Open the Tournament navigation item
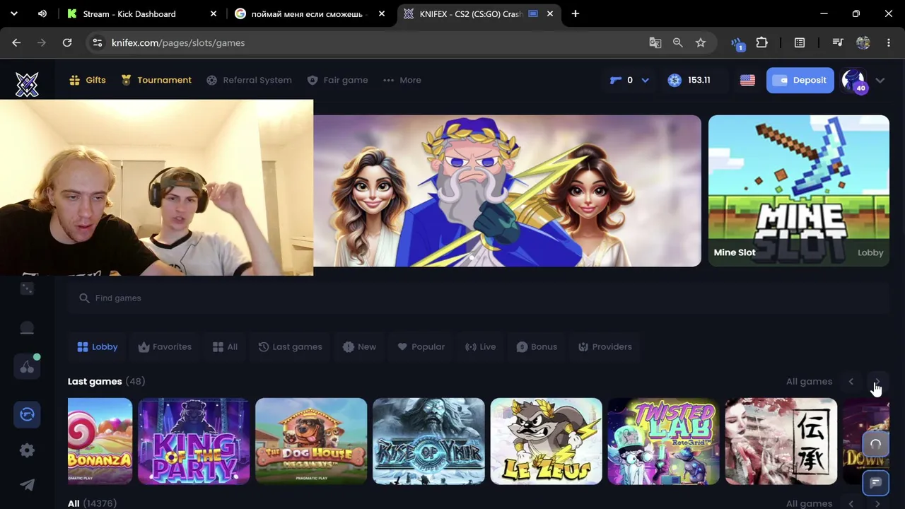 [x=156, y=80]
